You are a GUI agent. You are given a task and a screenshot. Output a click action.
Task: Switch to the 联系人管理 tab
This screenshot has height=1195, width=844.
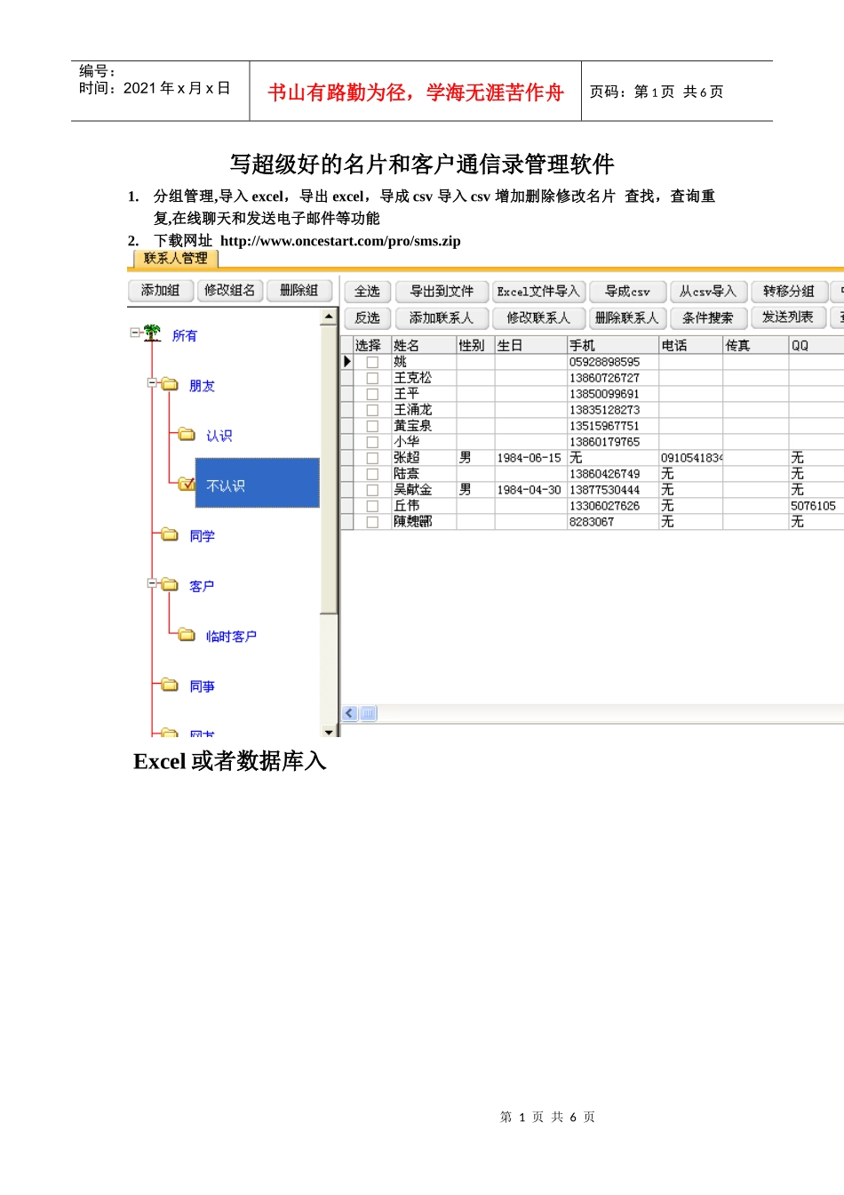click(x=175, y=258)
